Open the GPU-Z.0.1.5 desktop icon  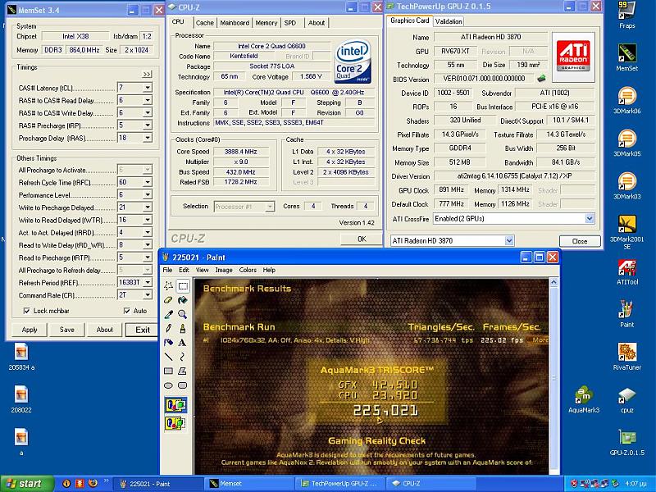[626, 443]
